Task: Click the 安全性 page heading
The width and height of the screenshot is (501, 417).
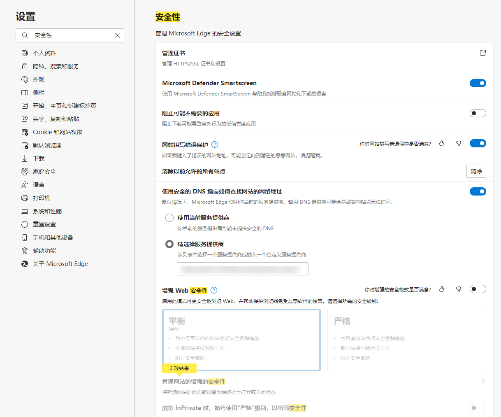Action: 168,17
